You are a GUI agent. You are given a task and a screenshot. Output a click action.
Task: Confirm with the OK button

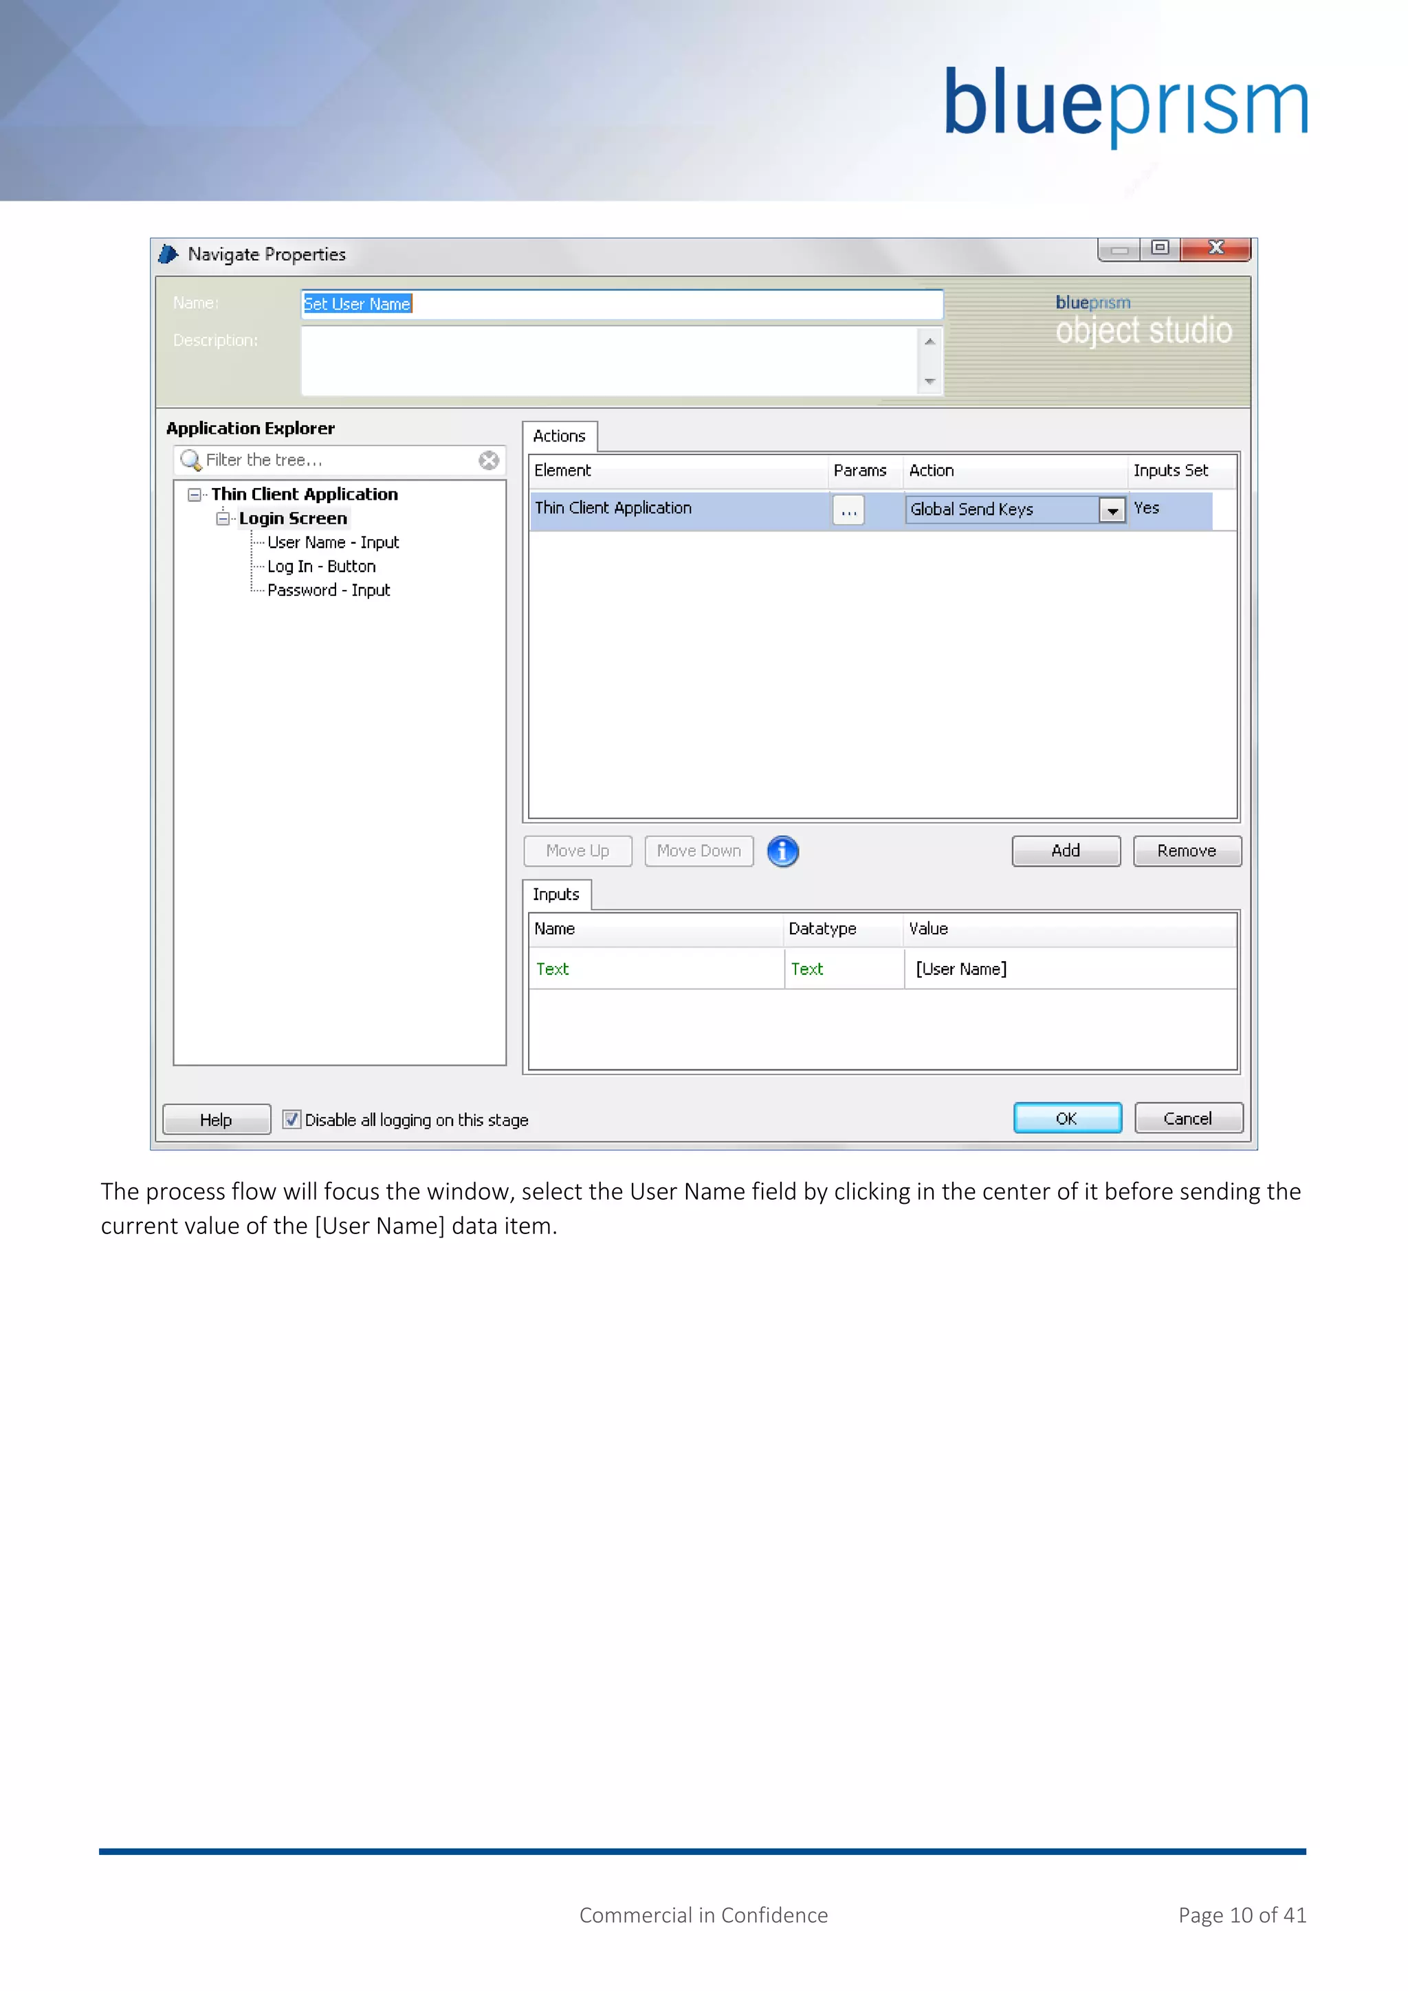(1067, 1118)
